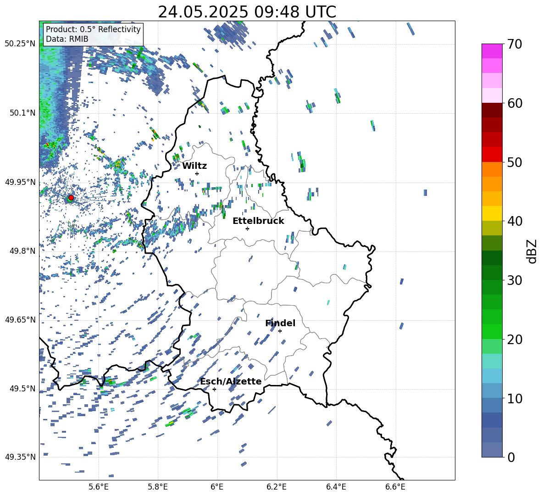Click the 49.95°N latitude label
Viewport: 543px width, 496px height.
(x=20, y=182)
